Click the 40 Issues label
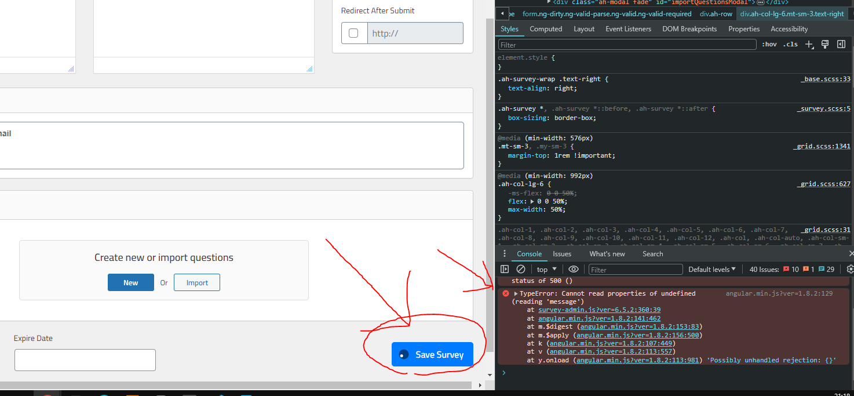Image resolution: width=854 pixels, height=396 pixels. pos(765,269)
